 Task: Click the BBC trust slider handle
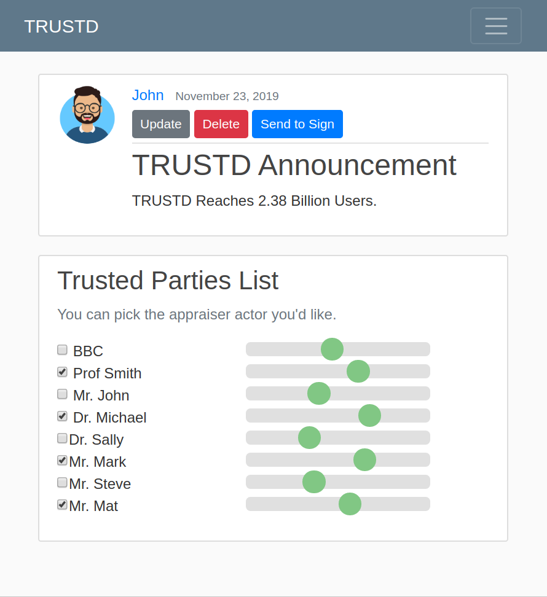coord(332,349)
